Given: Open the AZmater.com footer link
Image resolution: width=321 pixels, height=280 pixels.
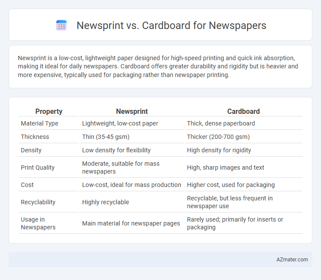Looking at the screenshot, I should pyautogui.click(x=292, y=260).
